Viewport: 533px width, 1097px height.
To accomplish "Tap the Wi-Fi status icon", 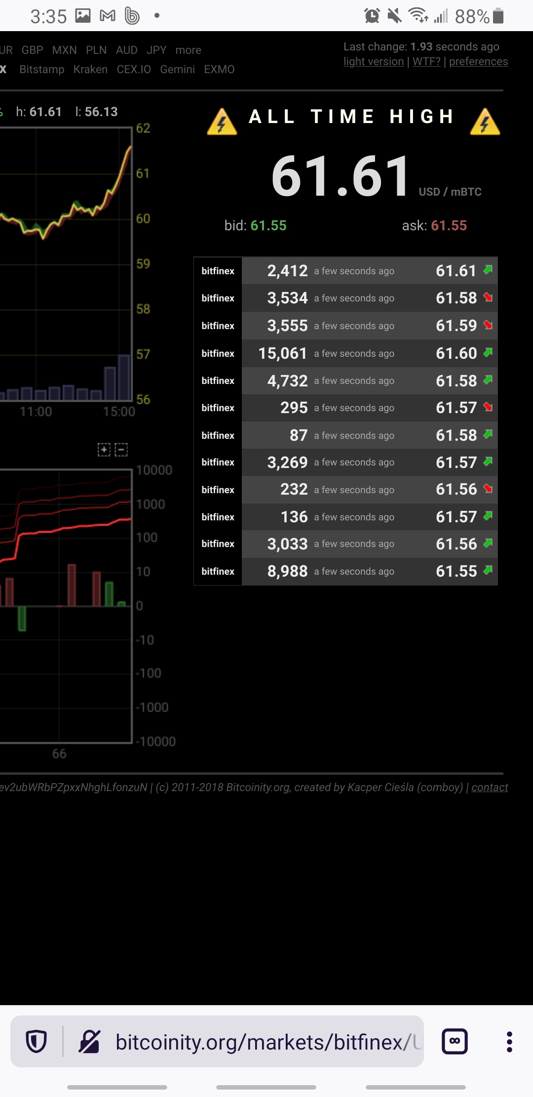I will click(x=419, y=16).
